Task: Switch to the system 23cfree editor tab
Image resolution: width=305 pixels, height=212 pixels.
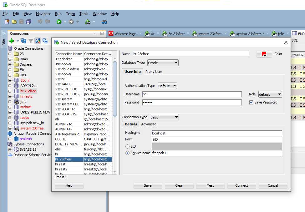Action: tap(210, 34)
